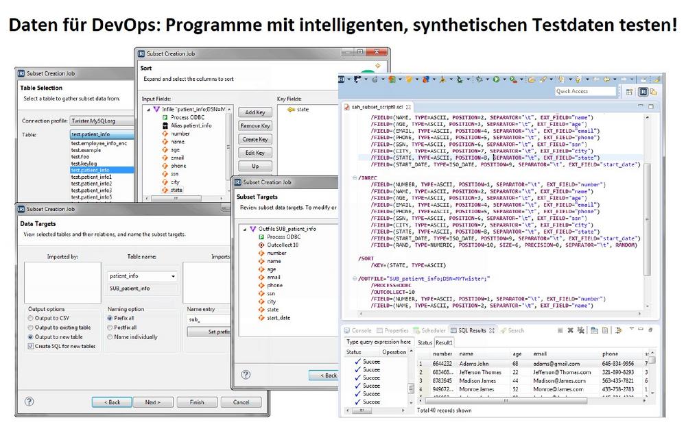The width and height of the screenshot is (686, 431).
Task: Click the green Run toolbar icon
Action: tap(495, 80)
